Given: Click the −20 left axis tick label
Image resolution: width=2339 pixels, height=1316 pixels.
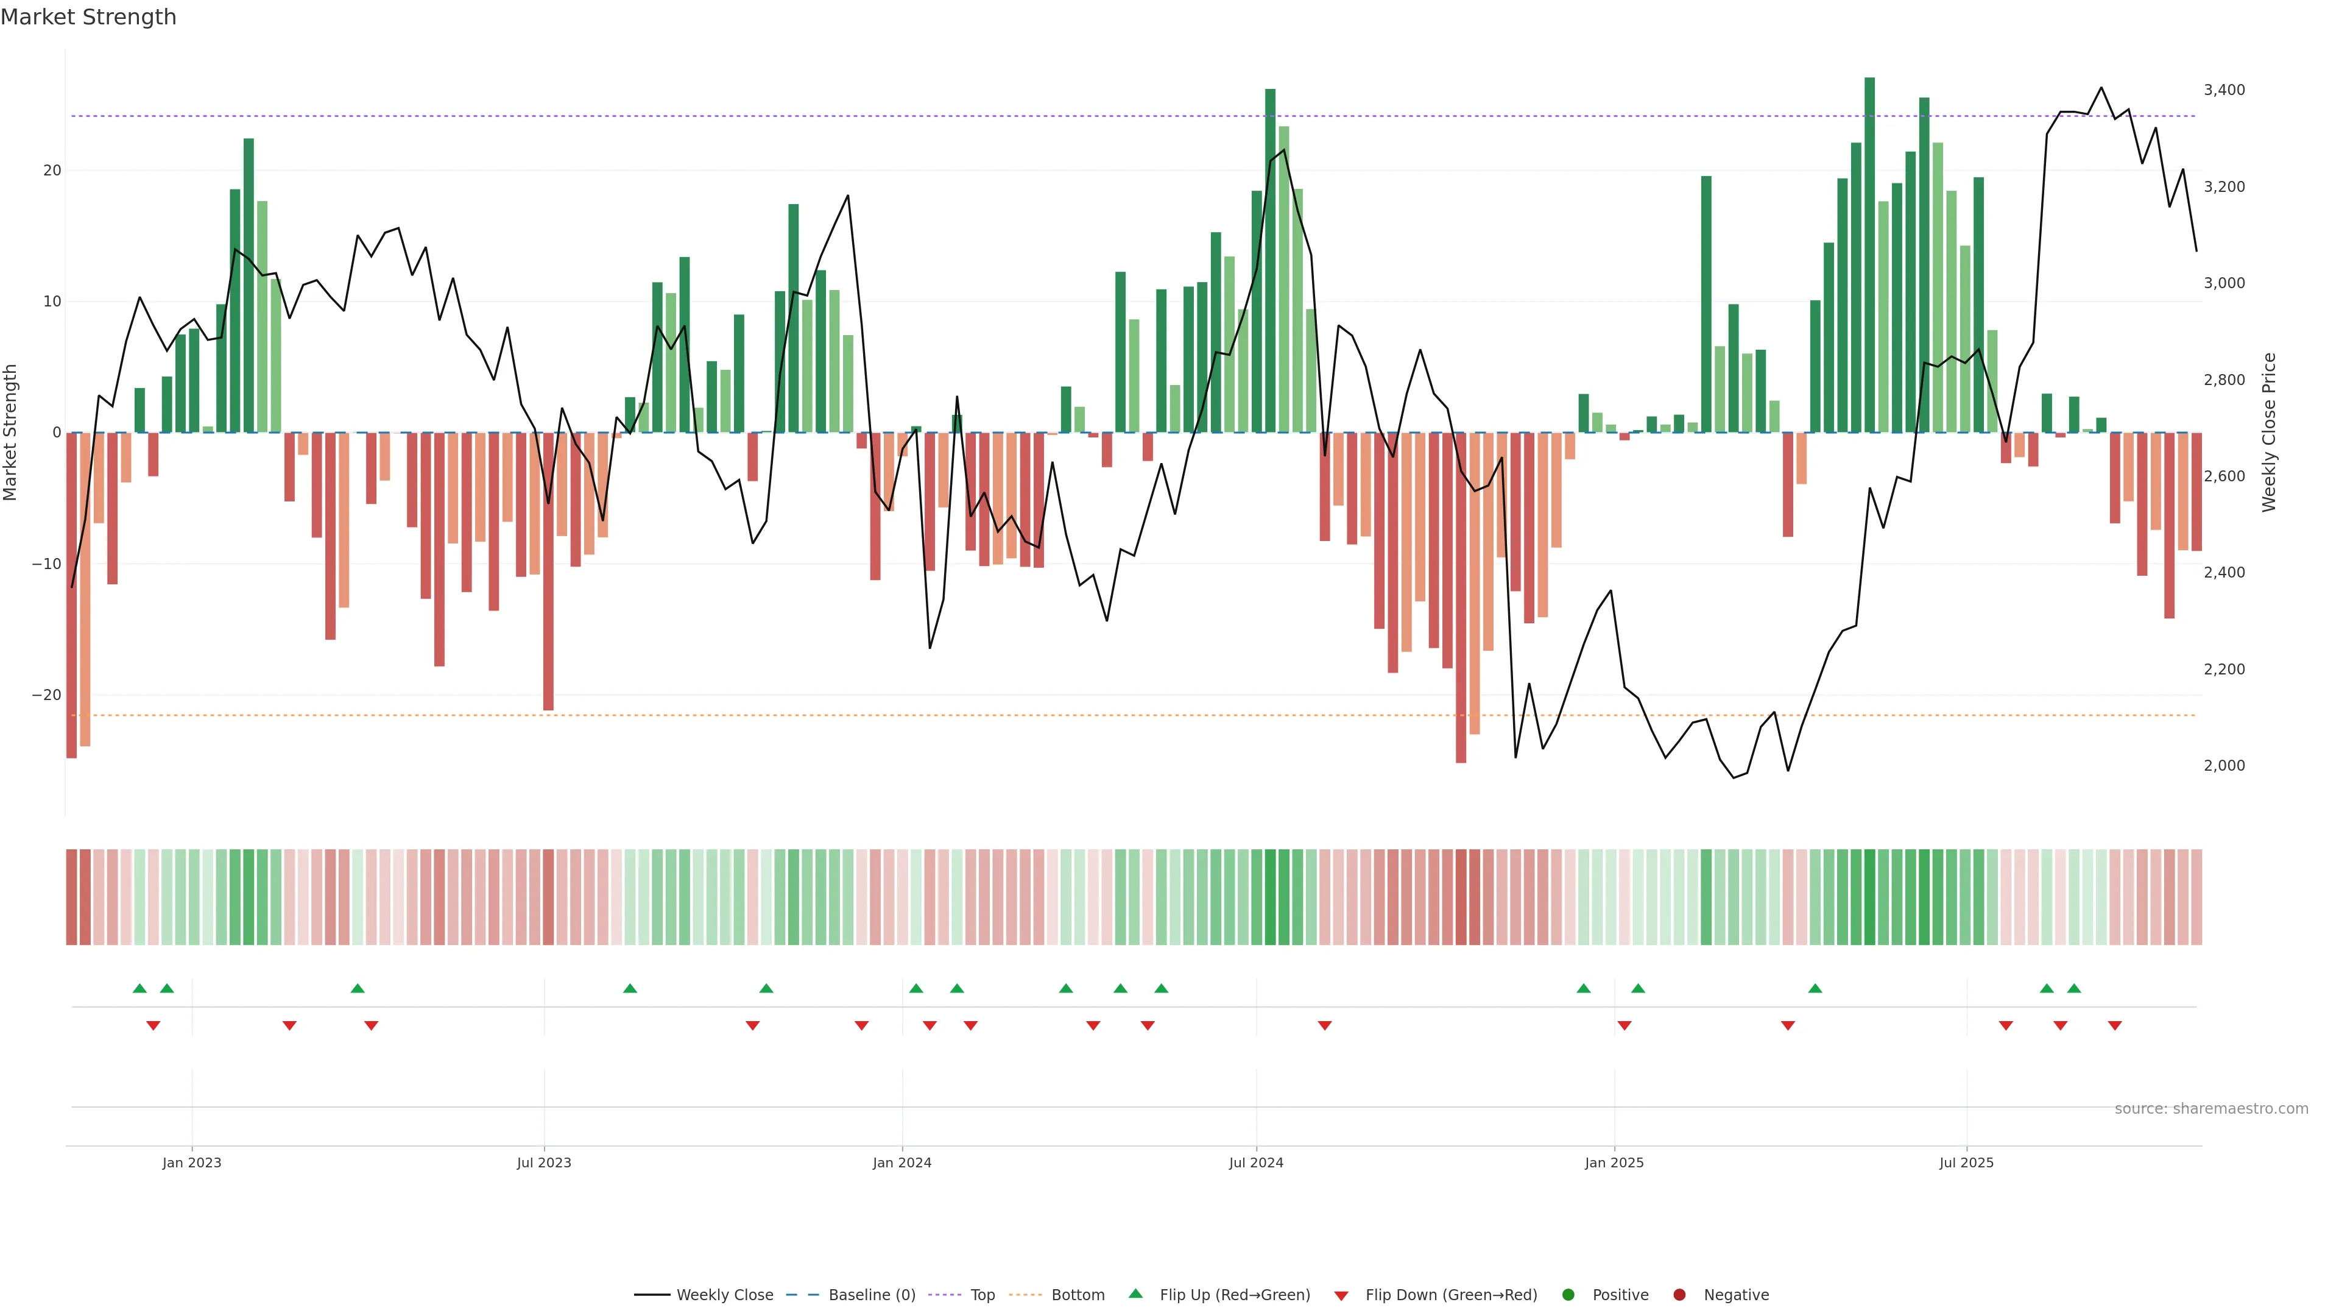Looking at the screenshot, I should tap(46, 695).
